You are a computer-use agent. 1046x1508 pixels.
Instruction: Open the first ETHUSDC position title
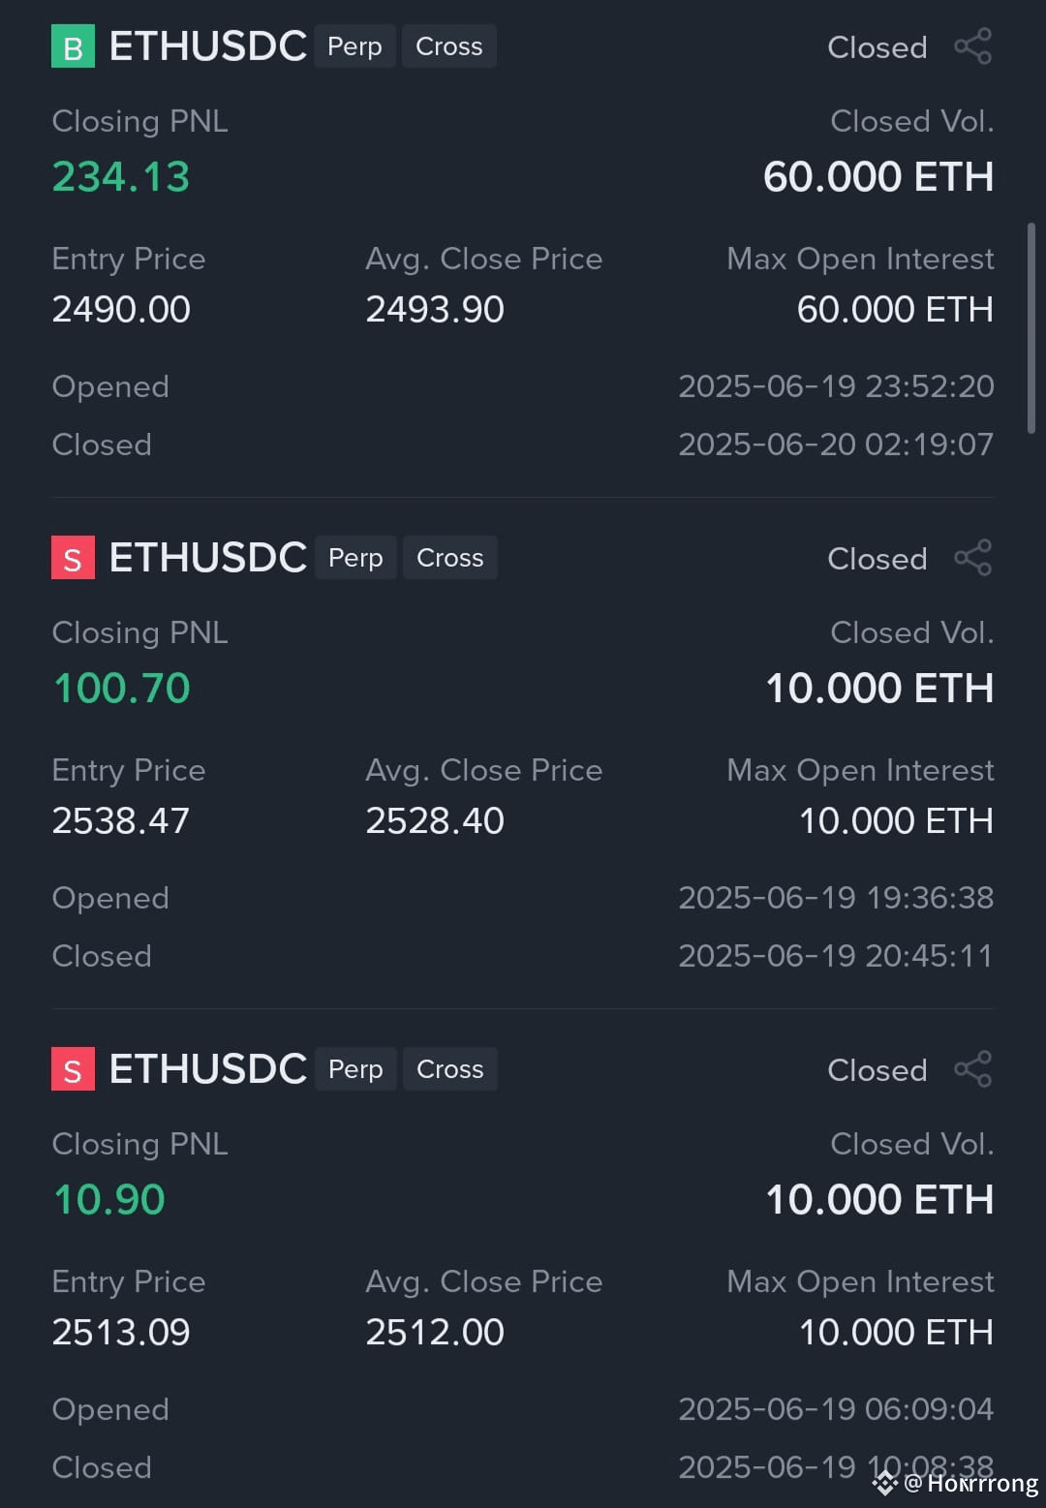point(208,46)
